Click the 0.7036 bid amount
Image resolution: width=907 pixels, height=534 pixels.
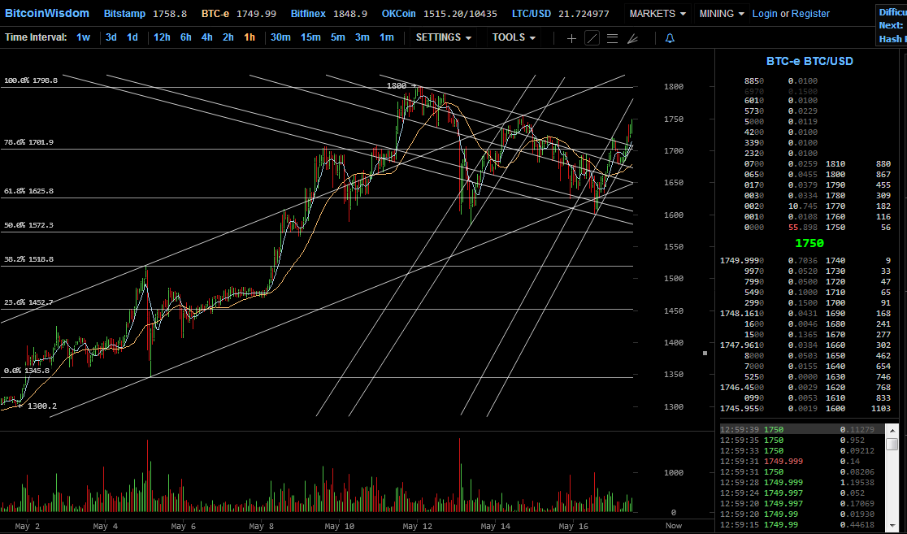coord(803,260)
